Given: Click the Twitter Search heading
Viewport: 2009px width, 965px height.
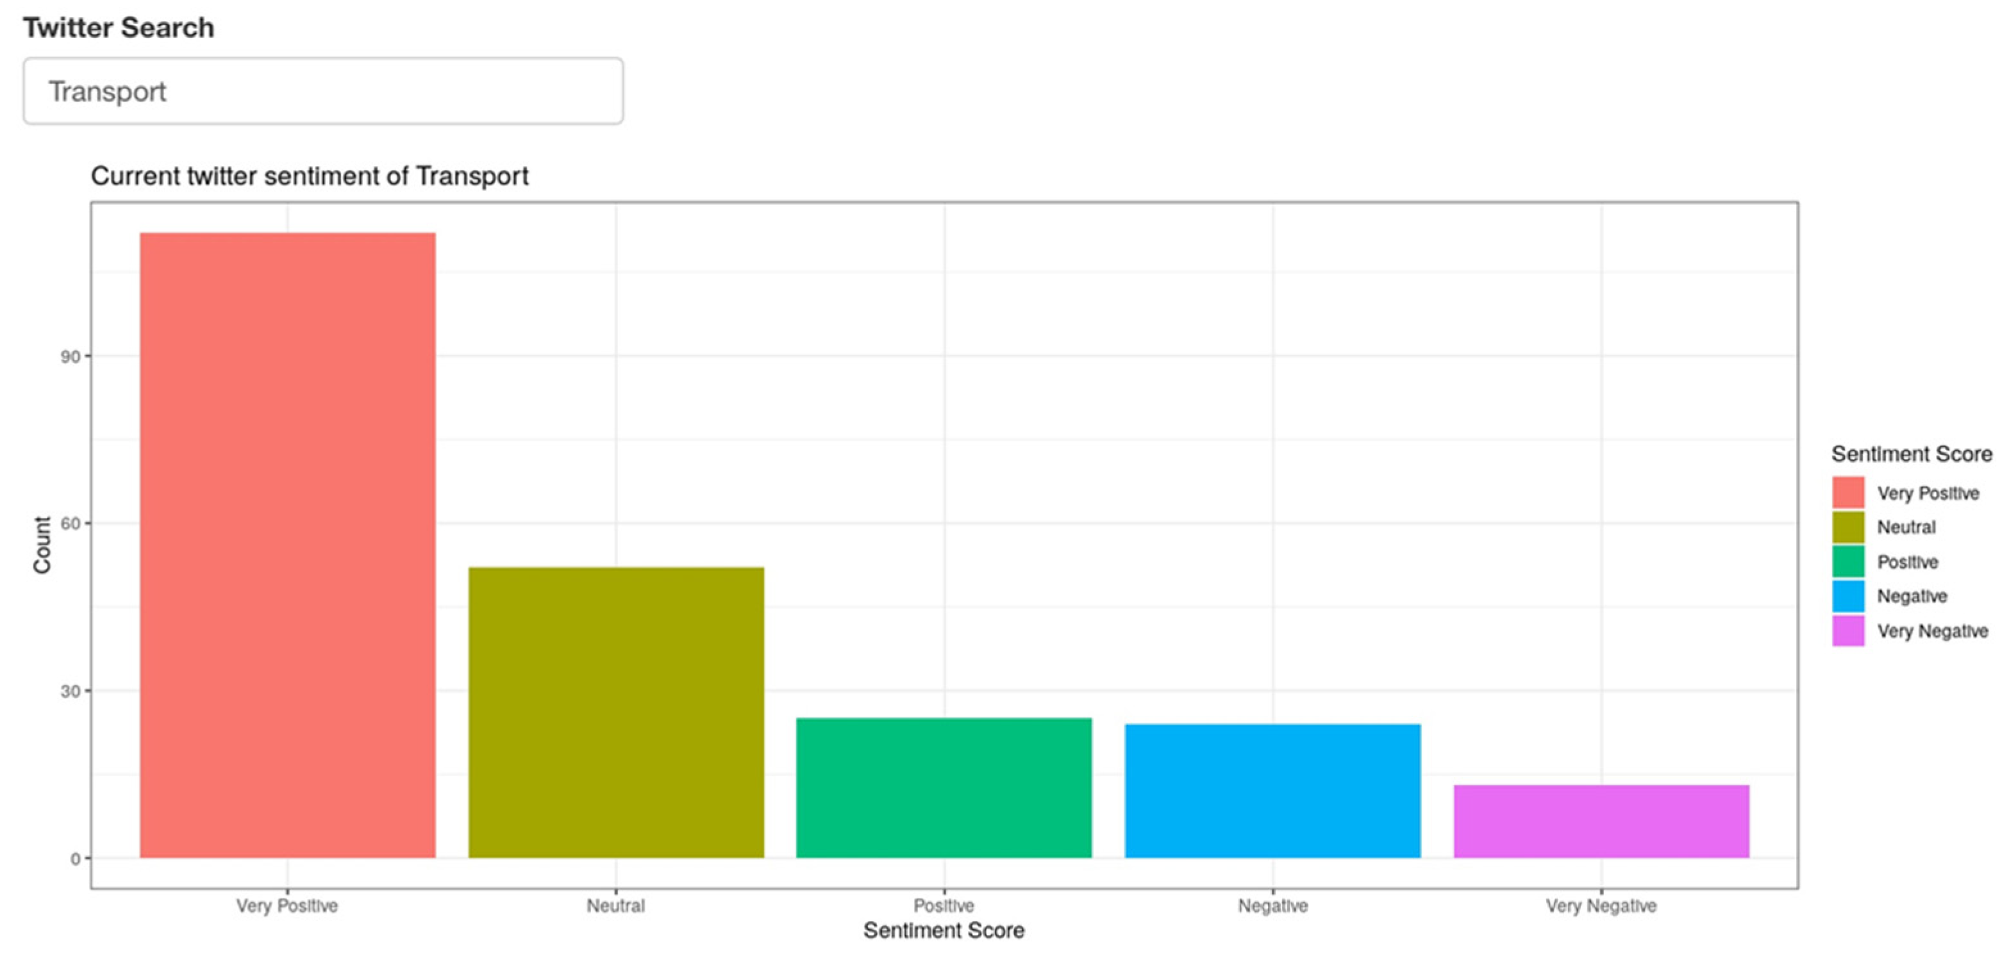Looking at the screenshot, I should (x=119, y=28).
